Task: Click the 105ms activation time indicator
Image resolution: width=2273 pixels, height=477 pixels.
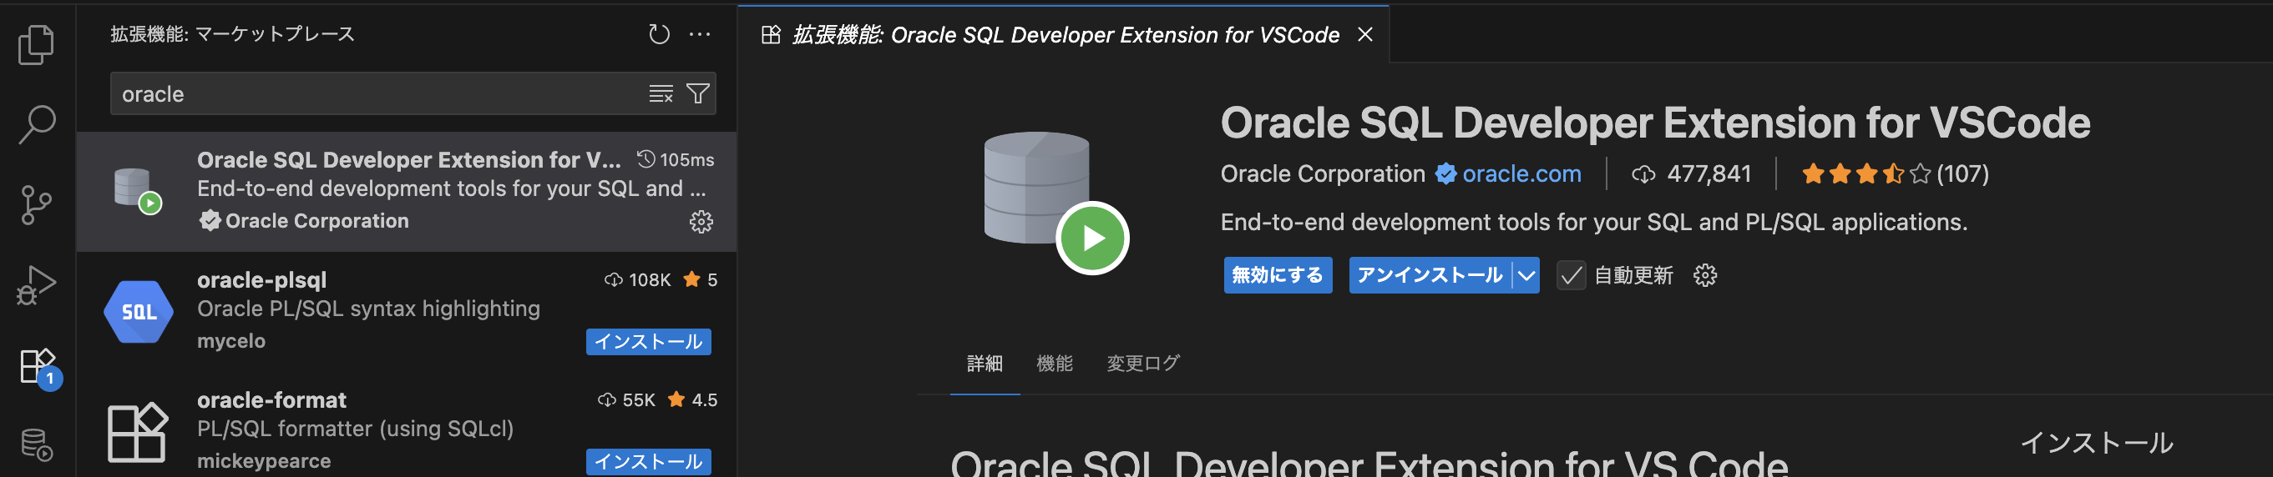Action: [676, 159]
